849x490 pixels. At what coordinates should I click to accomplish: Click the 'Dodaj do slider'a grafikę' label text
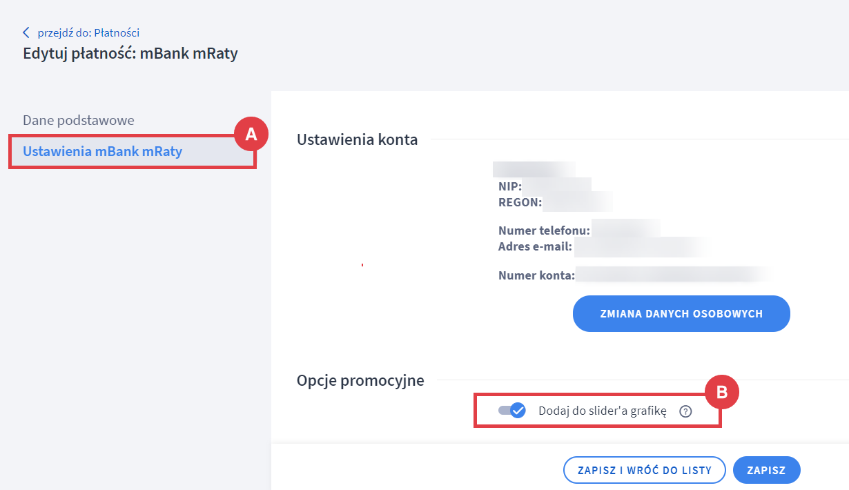[602, 411]
